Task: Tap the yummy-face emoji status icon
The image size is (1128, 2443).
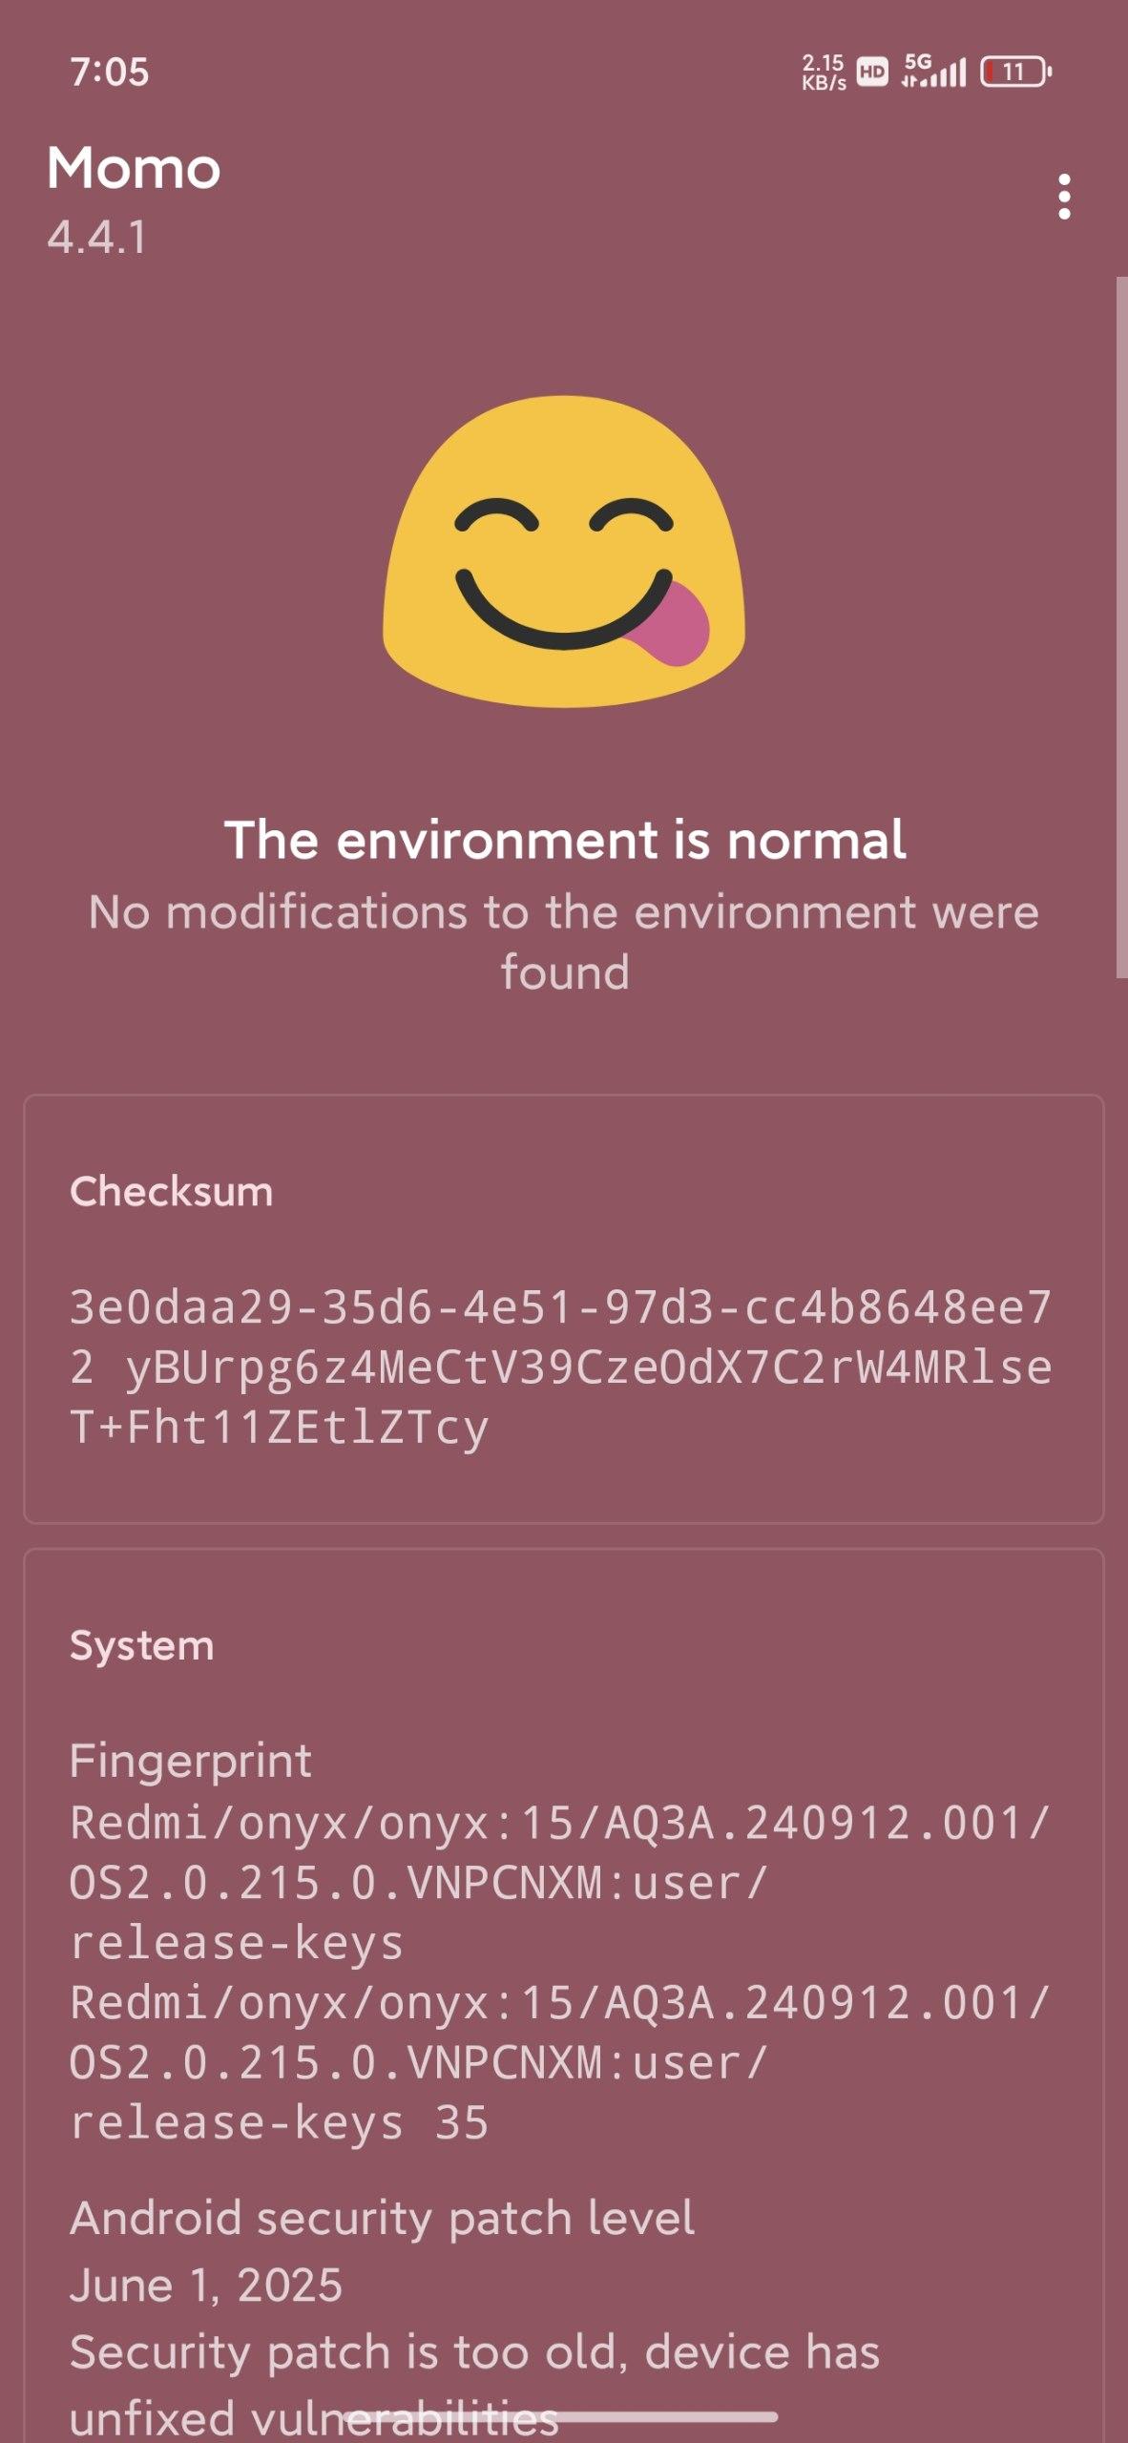Action: tap(564, 552)
